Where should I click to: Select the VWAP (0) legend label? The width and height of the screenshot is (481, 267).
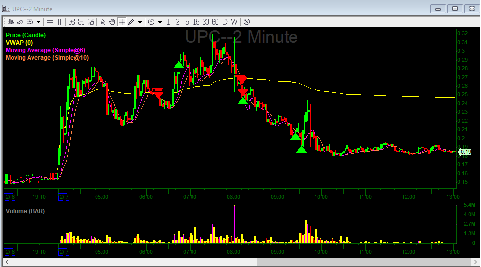click(x=19, y=43)
